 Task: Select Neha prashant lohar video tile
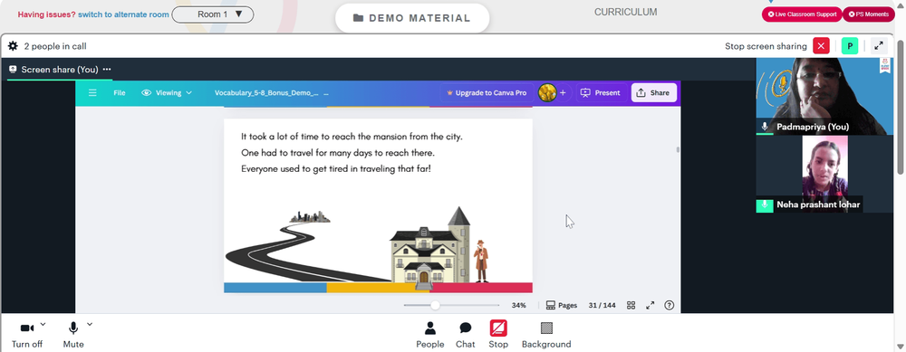[824, 175]
